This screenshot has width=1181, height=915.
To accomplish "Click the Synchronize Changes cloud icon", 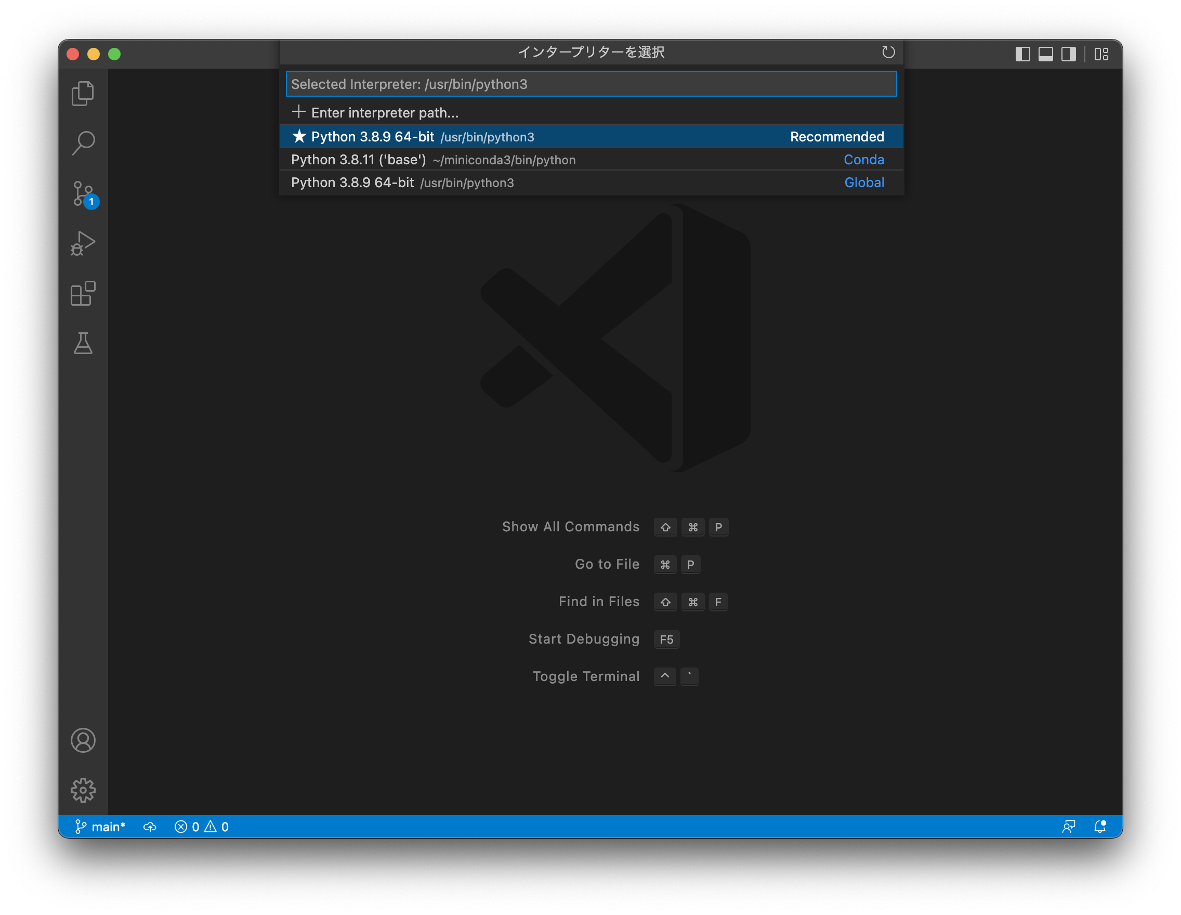I will point(150,826).
